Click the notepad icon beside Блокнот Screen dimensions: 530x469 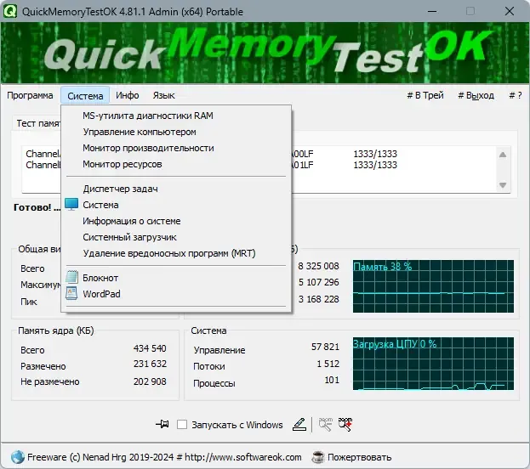pos(71,277)
